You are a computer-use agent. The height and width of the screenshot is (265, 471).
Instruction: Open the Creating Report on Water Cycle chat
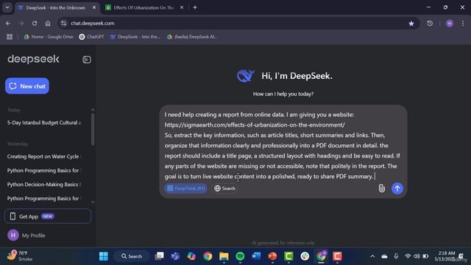coord(44,157)
